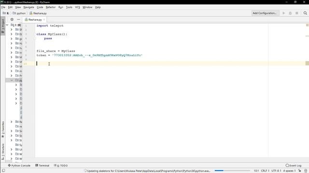Viewport: 309px width, 173px height.
Task: Click the inspections Hector icon in status bar
Action: 306,171
